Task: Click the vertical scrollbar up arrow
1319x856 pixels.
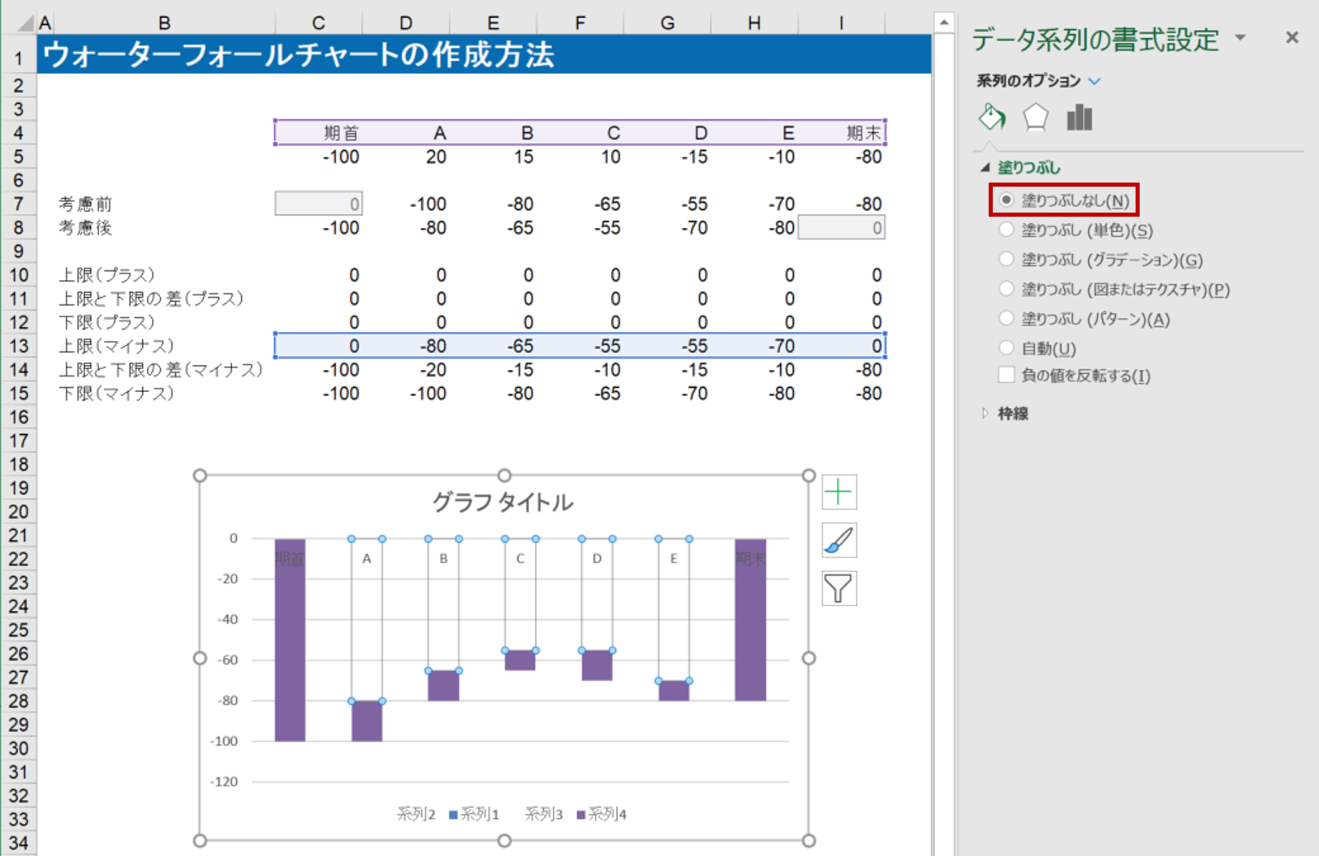Action: (943, 23)
